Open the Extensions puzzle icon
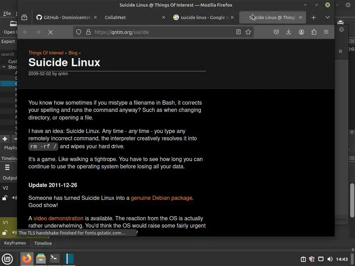 (314, 32)
